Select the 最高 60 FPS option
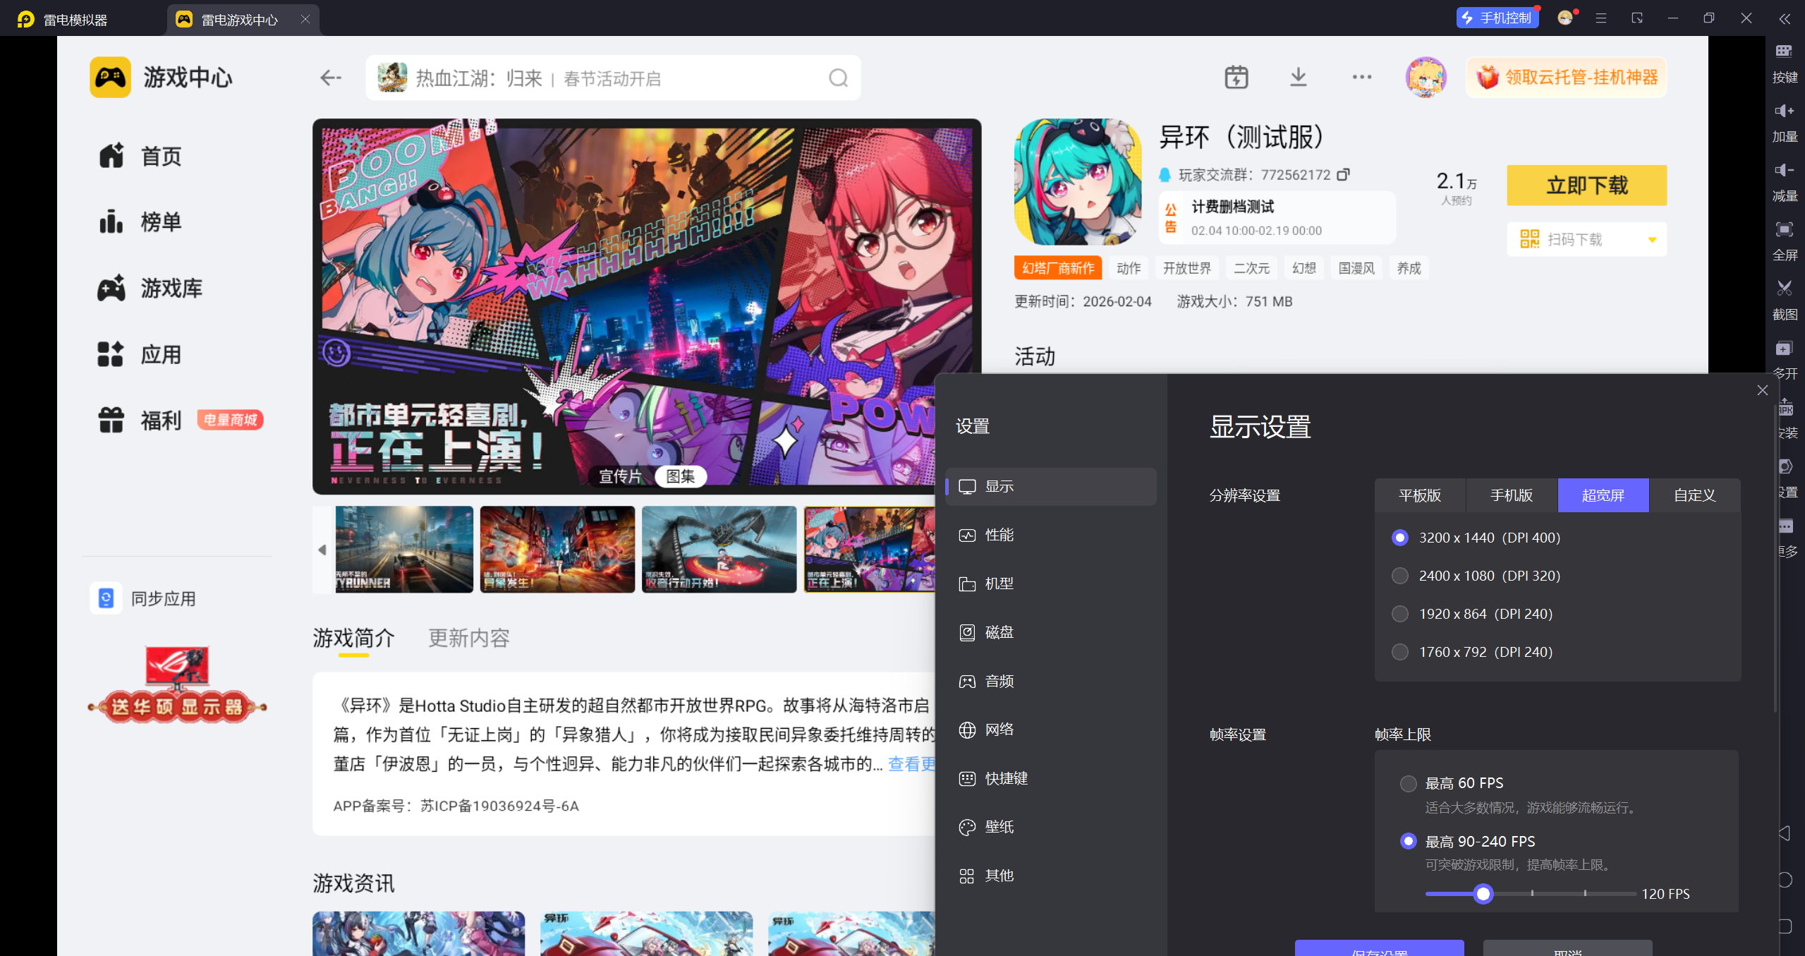The image size is (1805, 956). pos(1408,783)
